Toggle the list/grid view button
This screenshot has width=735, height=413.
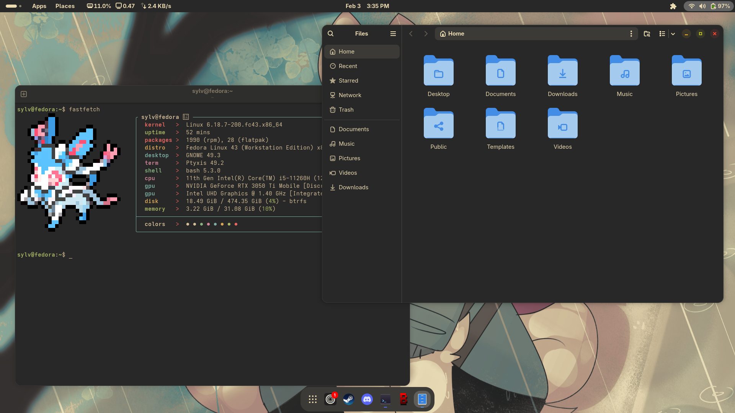662,34
